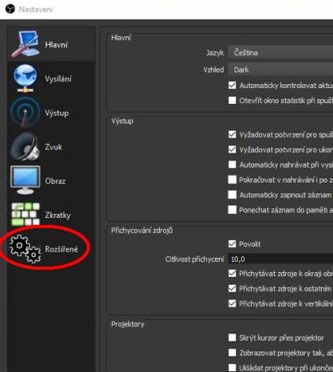Select the Zvuk speaker icon

coord(25,146)
